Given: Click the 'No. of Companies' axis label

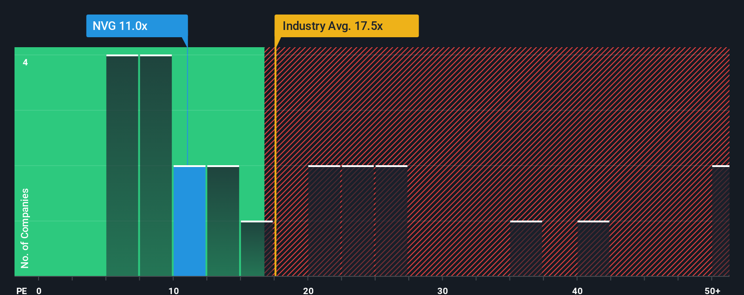Looking at the screenshot, I should click(x=25, y=228).
